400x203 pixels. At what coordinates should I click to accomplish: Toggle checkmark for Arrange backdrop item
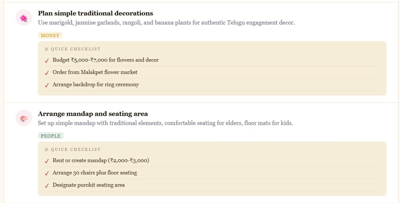[47, 85]
